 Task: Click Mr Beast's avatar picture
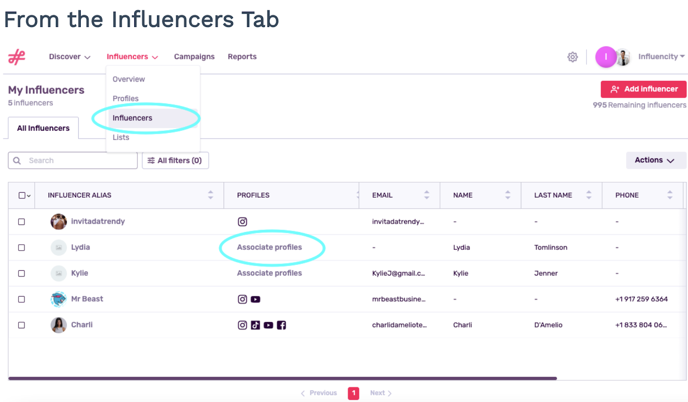(x=58, y=299)
